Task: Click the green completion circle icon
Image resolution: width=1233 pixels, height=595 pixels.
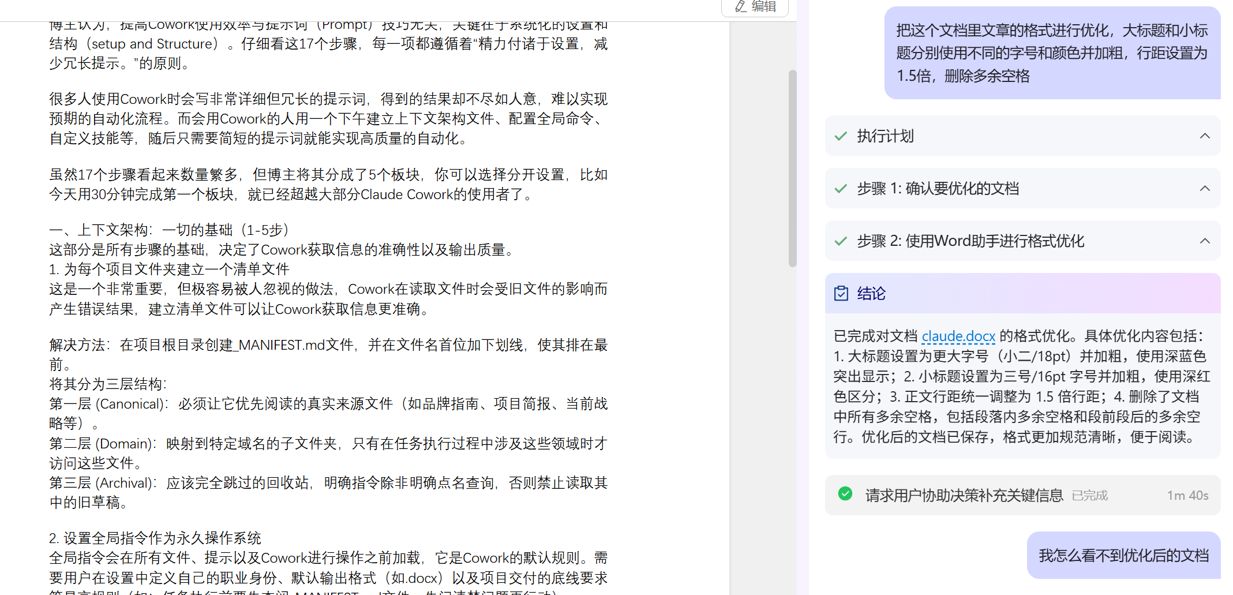Action: click(x=845, y=493)
